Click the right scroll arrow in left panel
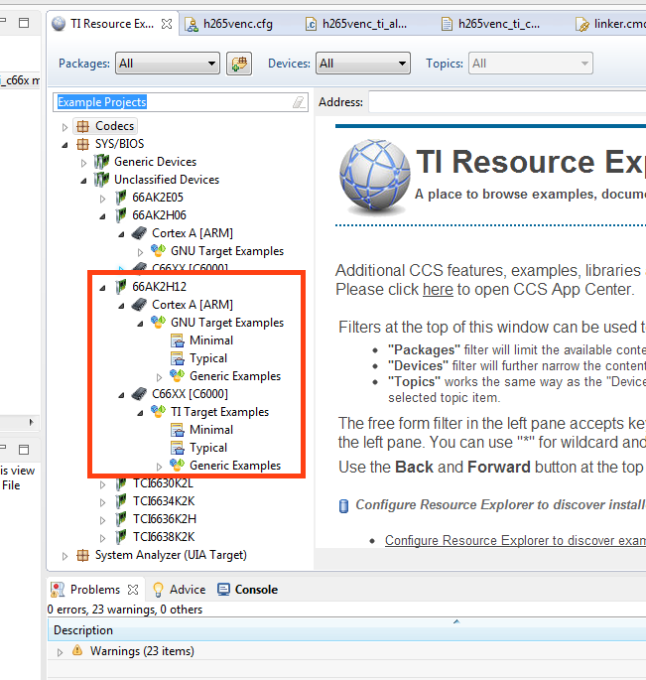 pos(31,422)
